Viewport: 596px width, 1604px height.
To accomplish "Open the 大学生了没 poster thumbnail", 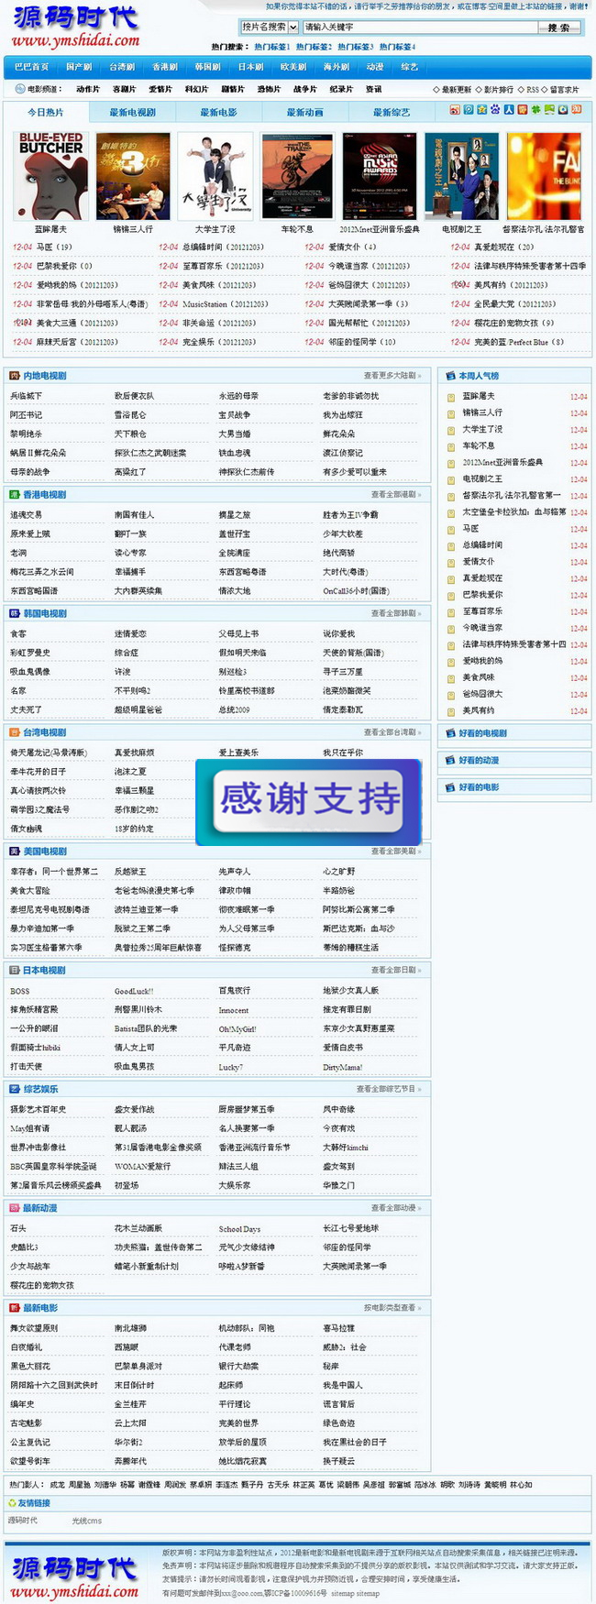I will click(x=215, y=176).
